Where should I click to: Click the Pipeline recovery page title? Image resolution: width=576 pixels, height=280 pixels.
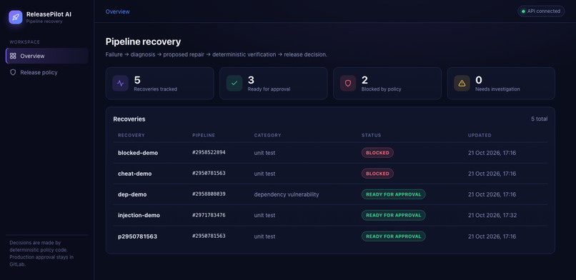143,42
